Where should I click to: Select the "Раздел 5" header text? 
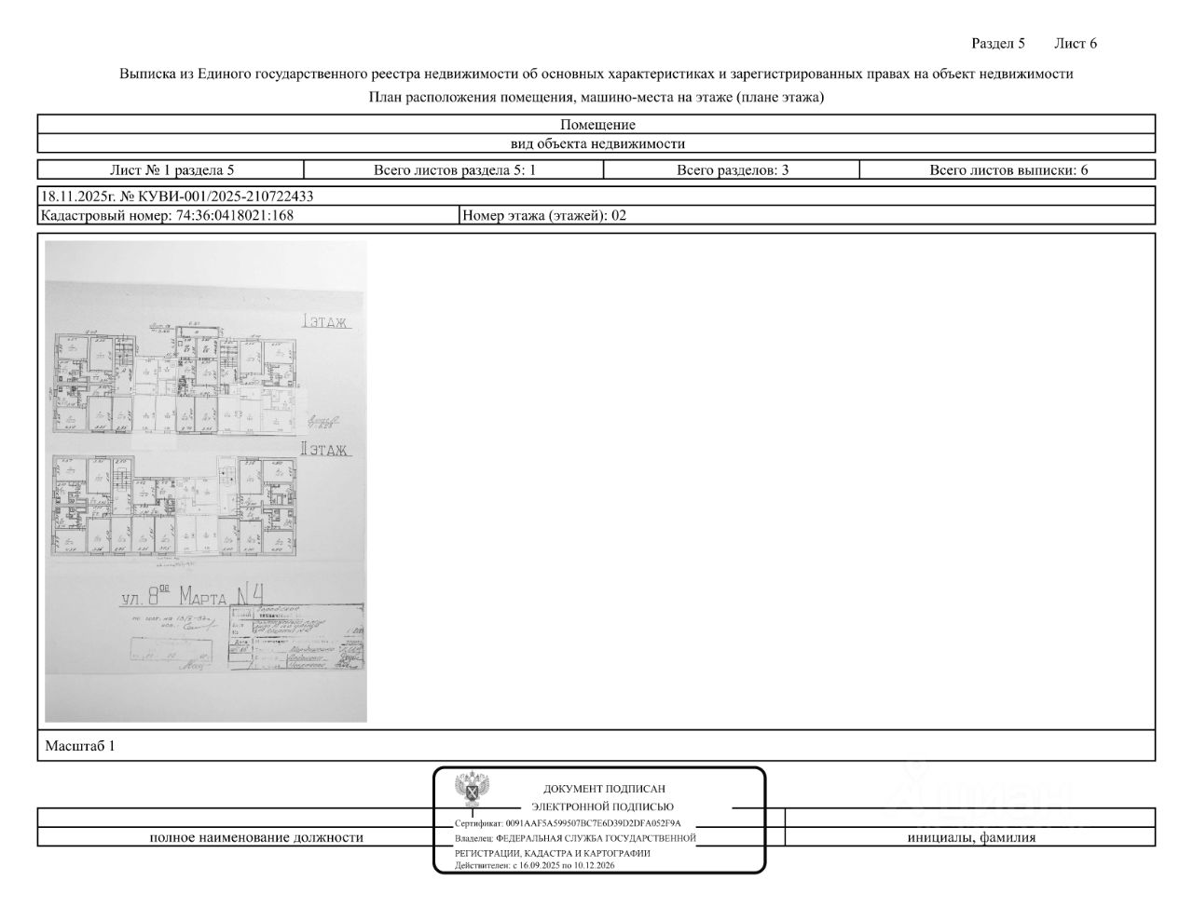tap(998, 43)
